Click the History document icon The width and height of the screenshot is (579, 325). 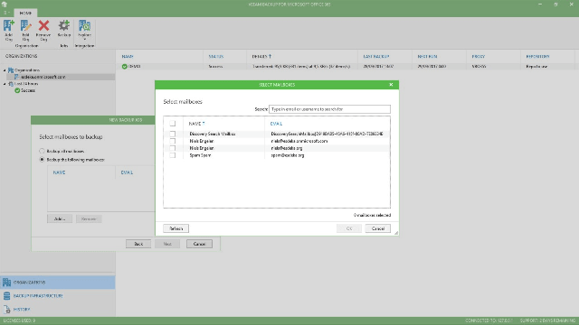6,310
